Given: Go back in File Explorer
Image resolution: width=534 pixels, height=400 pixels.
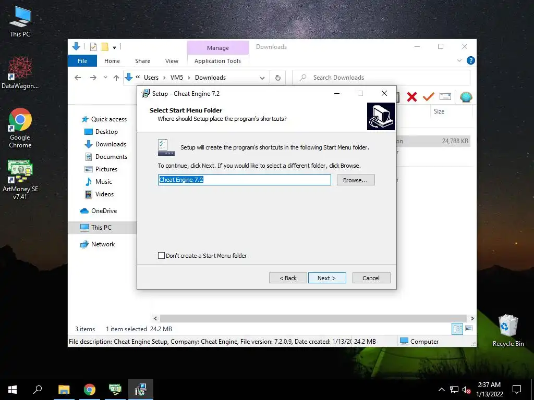Looking at the screenshot, I should point(78,78).
